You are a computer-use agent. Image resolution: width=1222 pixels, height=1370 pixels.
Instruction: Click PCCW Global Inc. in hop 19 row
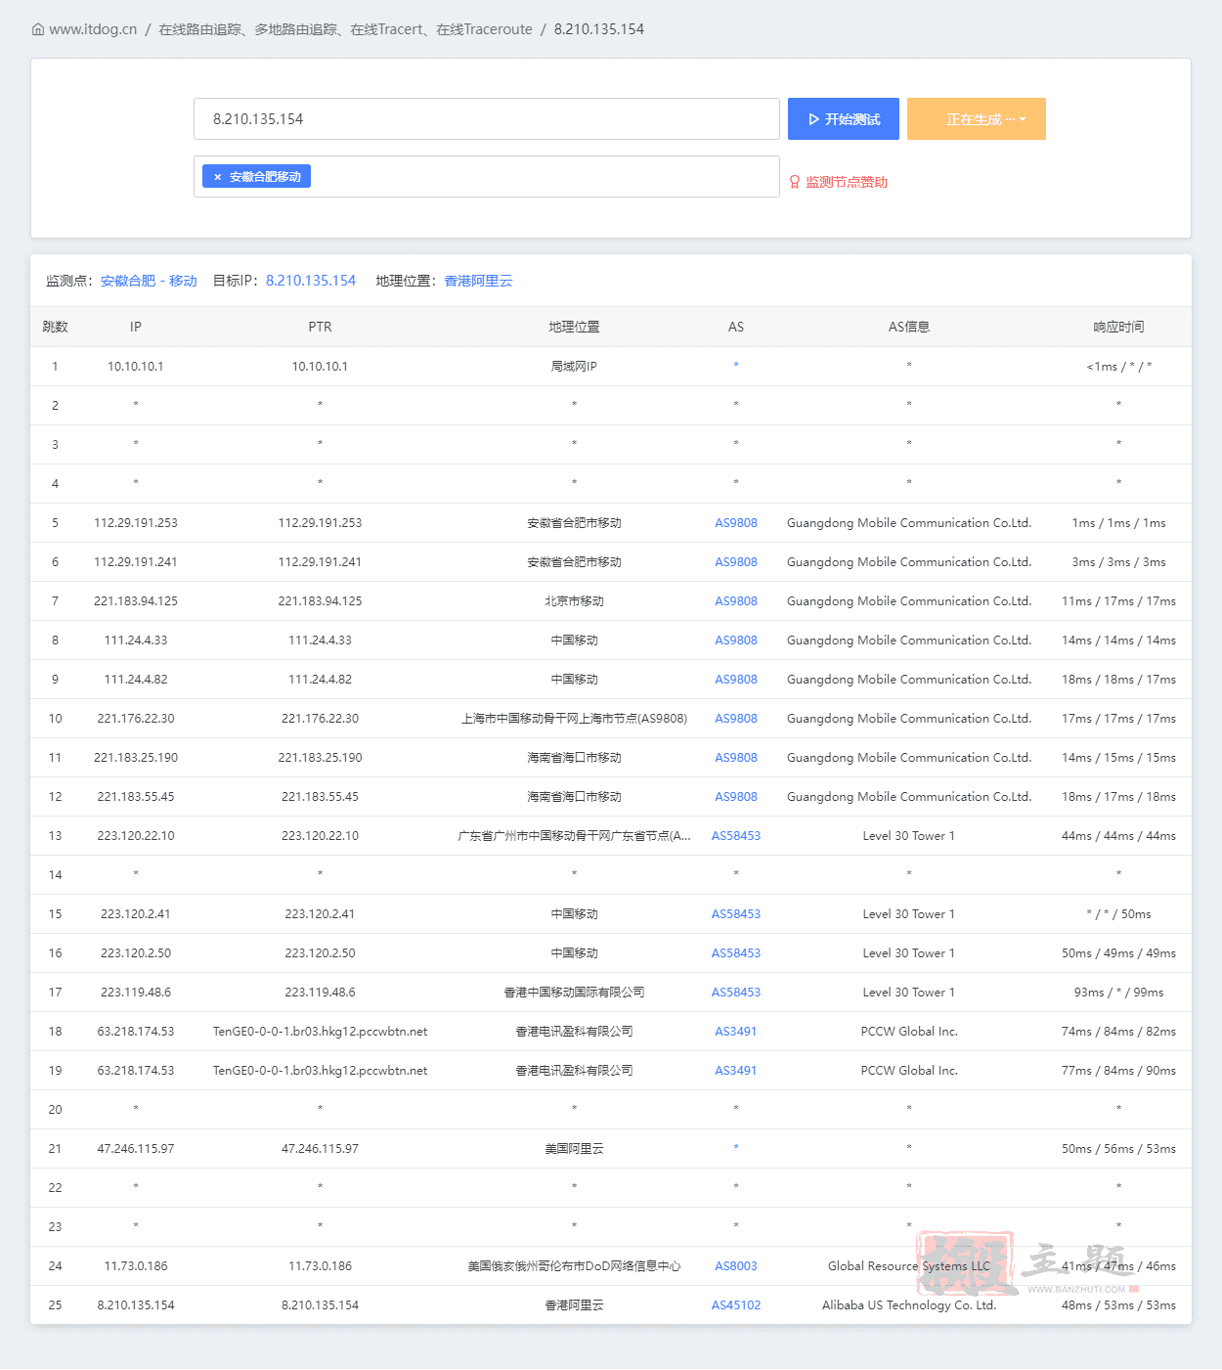tap(909, 1071)
